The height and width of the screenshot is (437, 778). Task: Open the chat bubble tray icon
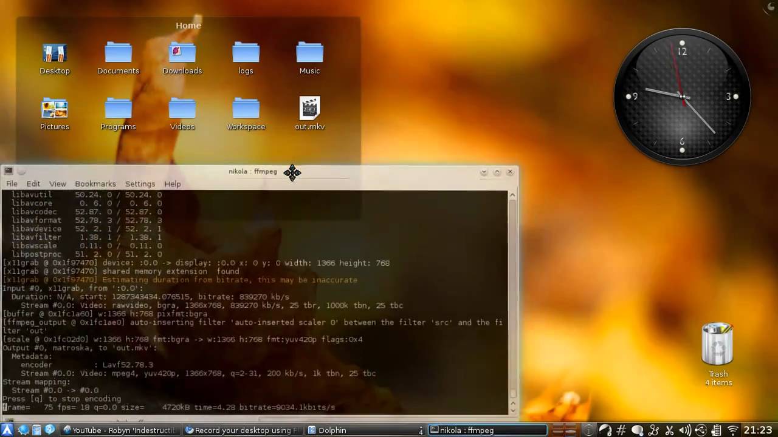(x=637, y=430)
